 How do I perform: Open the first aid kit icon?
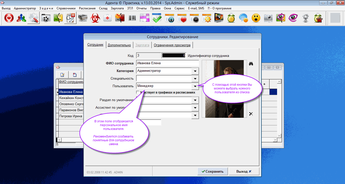108,18
